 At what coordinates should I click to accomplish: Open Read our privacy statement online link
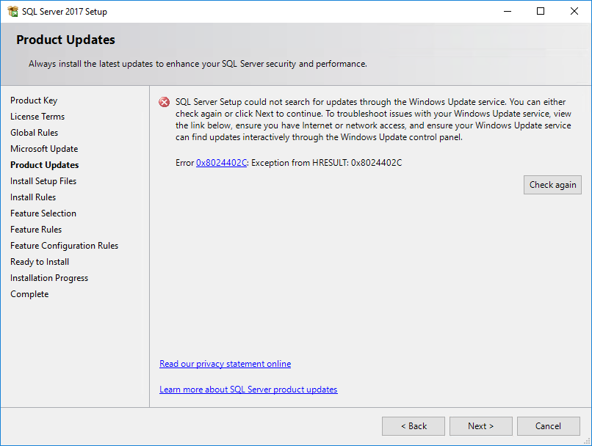[x=225, y=364]
